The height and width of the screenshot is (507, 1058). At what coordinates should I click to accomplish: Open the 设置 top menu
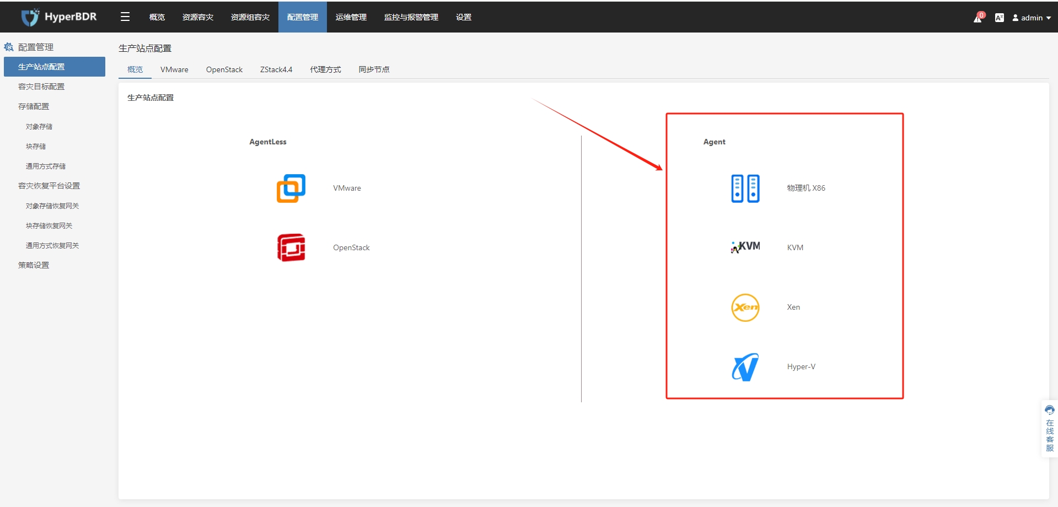(464, 17)
